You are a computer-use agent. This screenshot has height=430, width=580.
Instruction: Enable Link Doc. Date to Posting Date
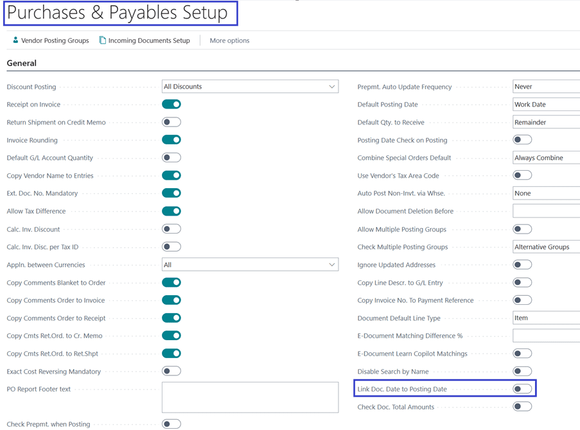click(522, 389)
